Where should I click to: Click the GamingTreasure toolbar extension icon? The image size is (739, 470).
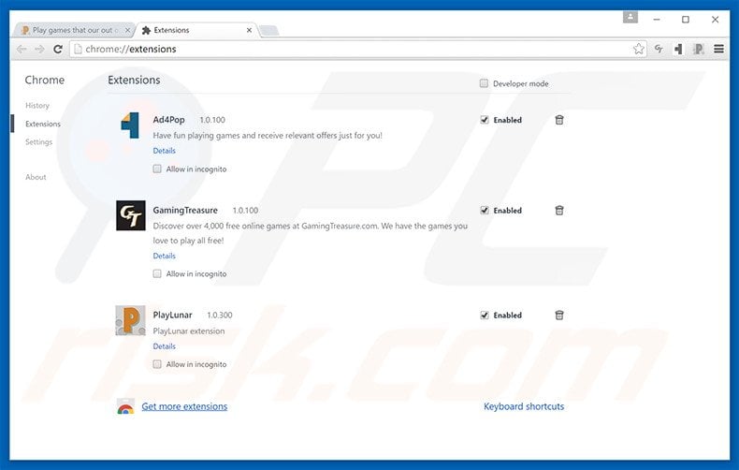tap(659, 49)
